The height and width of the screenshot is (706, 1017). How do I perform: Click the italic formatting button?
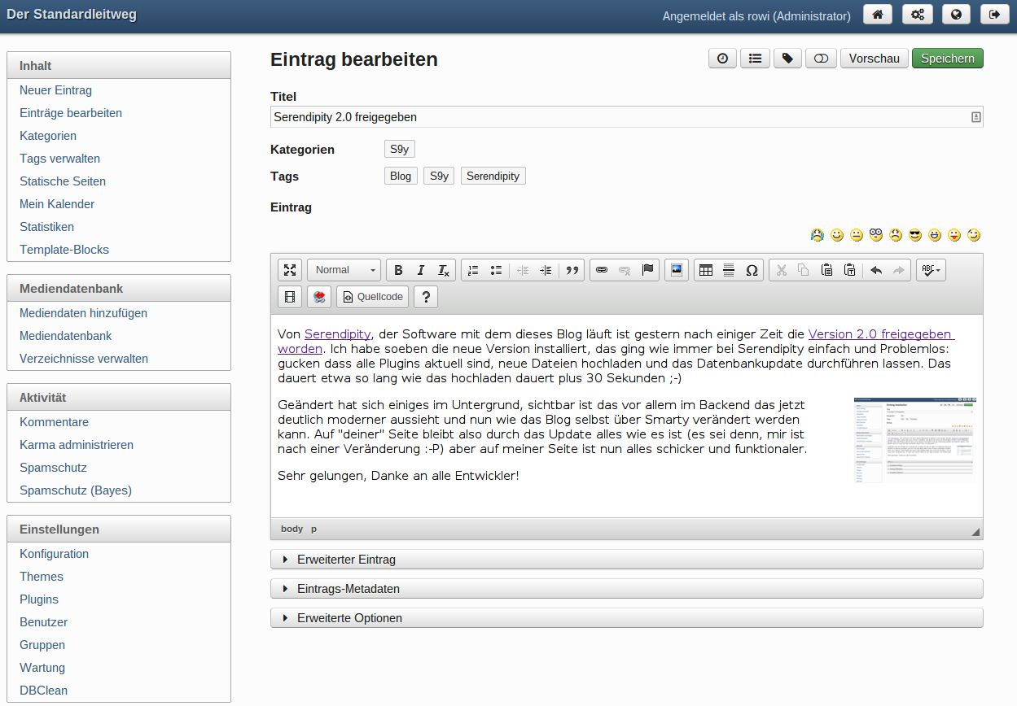[421, 271]
